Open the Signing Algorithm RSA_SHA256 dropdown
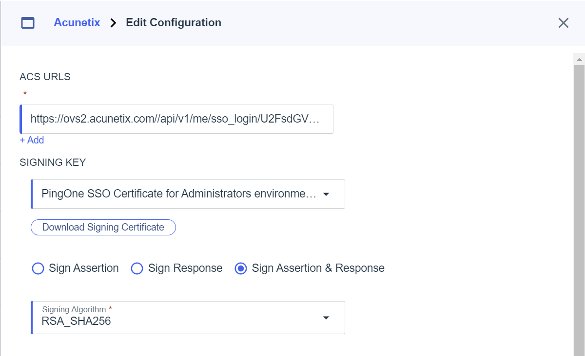 point(188,318)
